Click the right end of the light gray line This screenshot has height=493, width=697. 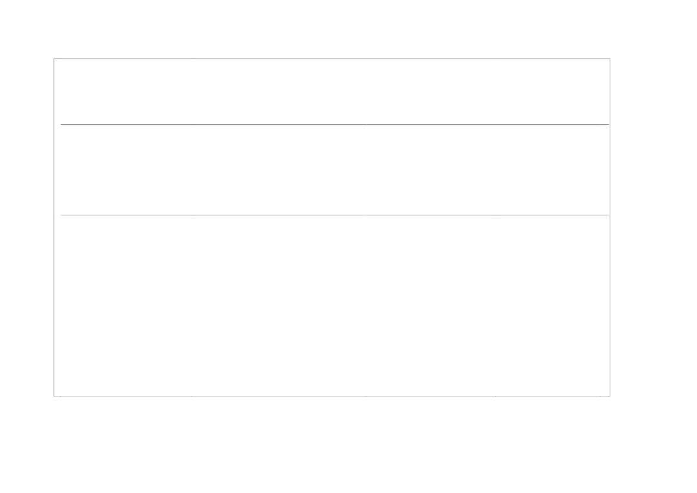pos(608,215)
